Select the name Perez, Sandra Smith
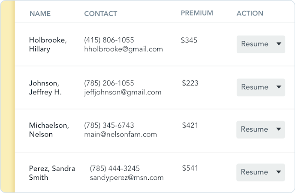This screenshot has height=193, width=295. point(52,173)
